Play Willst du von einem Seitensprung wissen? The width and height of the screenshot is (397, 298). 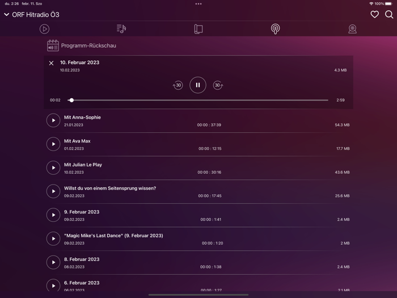click(53, 191)
